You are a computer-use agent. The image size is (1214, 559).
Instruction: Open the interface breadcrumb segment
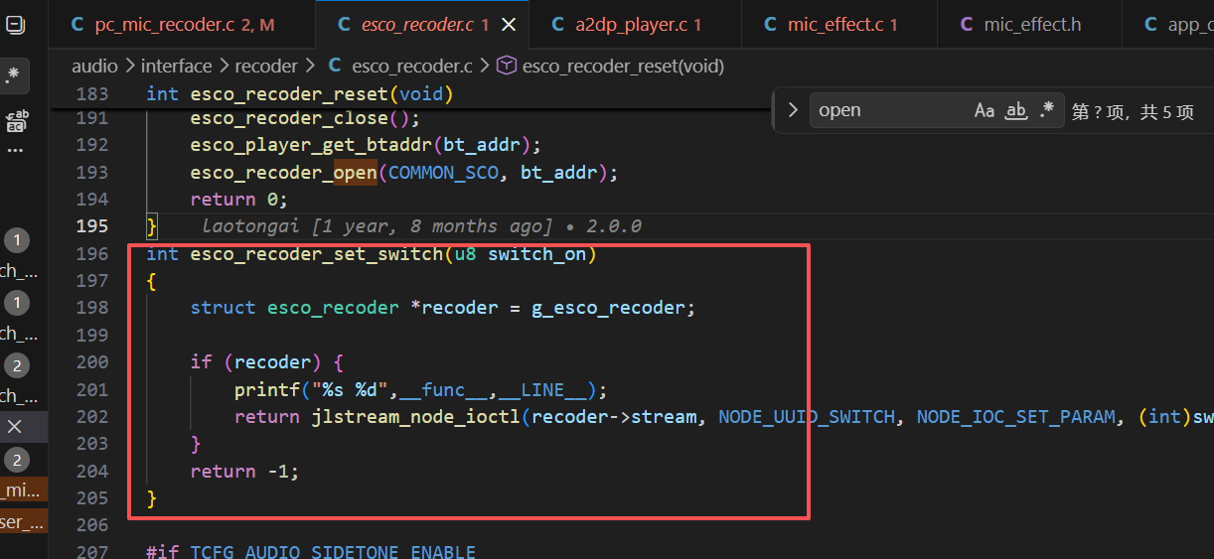(176, 67)
